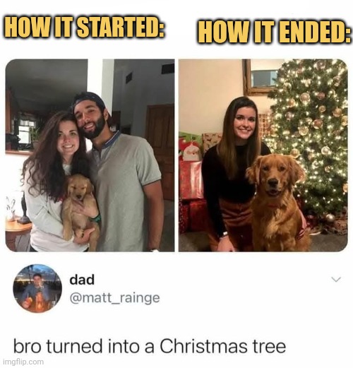Select the HOW IT ENDED caption text
The width and height of the screenshot is (353, 368).
pos(274,33)
